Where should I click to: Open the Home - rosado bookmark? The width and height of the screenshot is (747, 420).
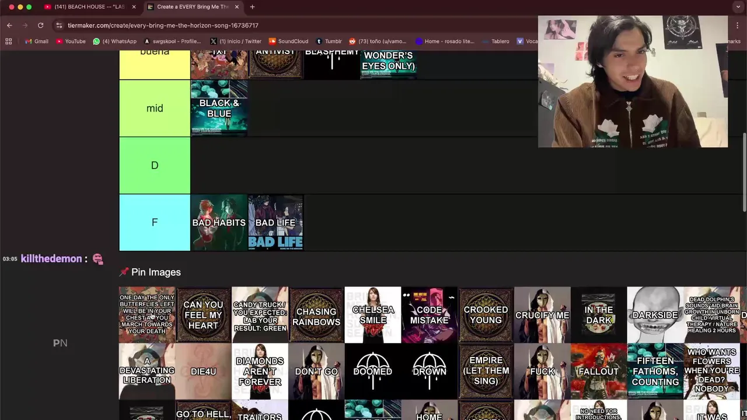[445, 41]
